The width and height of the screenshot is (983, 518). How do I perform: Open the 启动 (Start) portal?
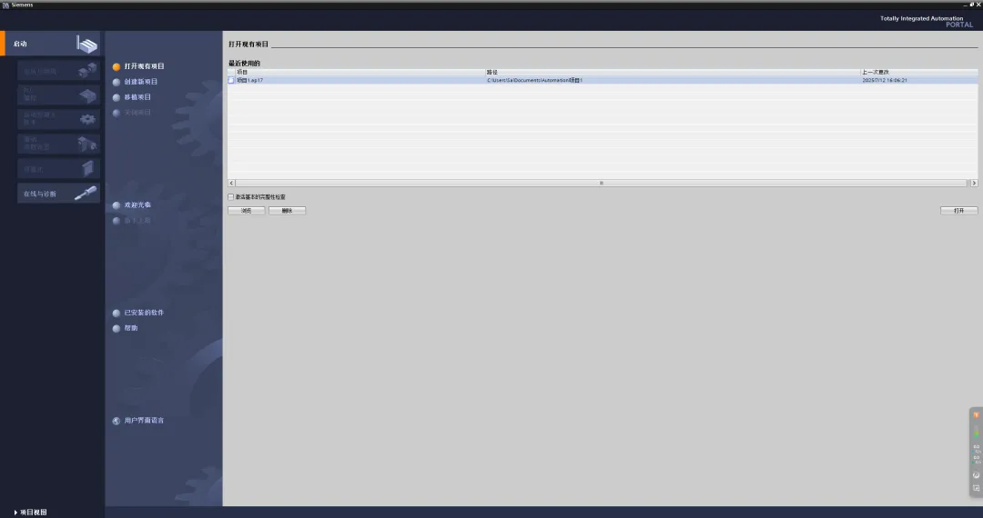(52, 44)
